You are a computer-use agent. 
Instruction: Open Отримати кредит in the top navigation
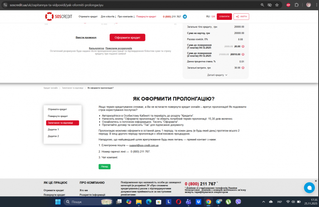[88, 17]
